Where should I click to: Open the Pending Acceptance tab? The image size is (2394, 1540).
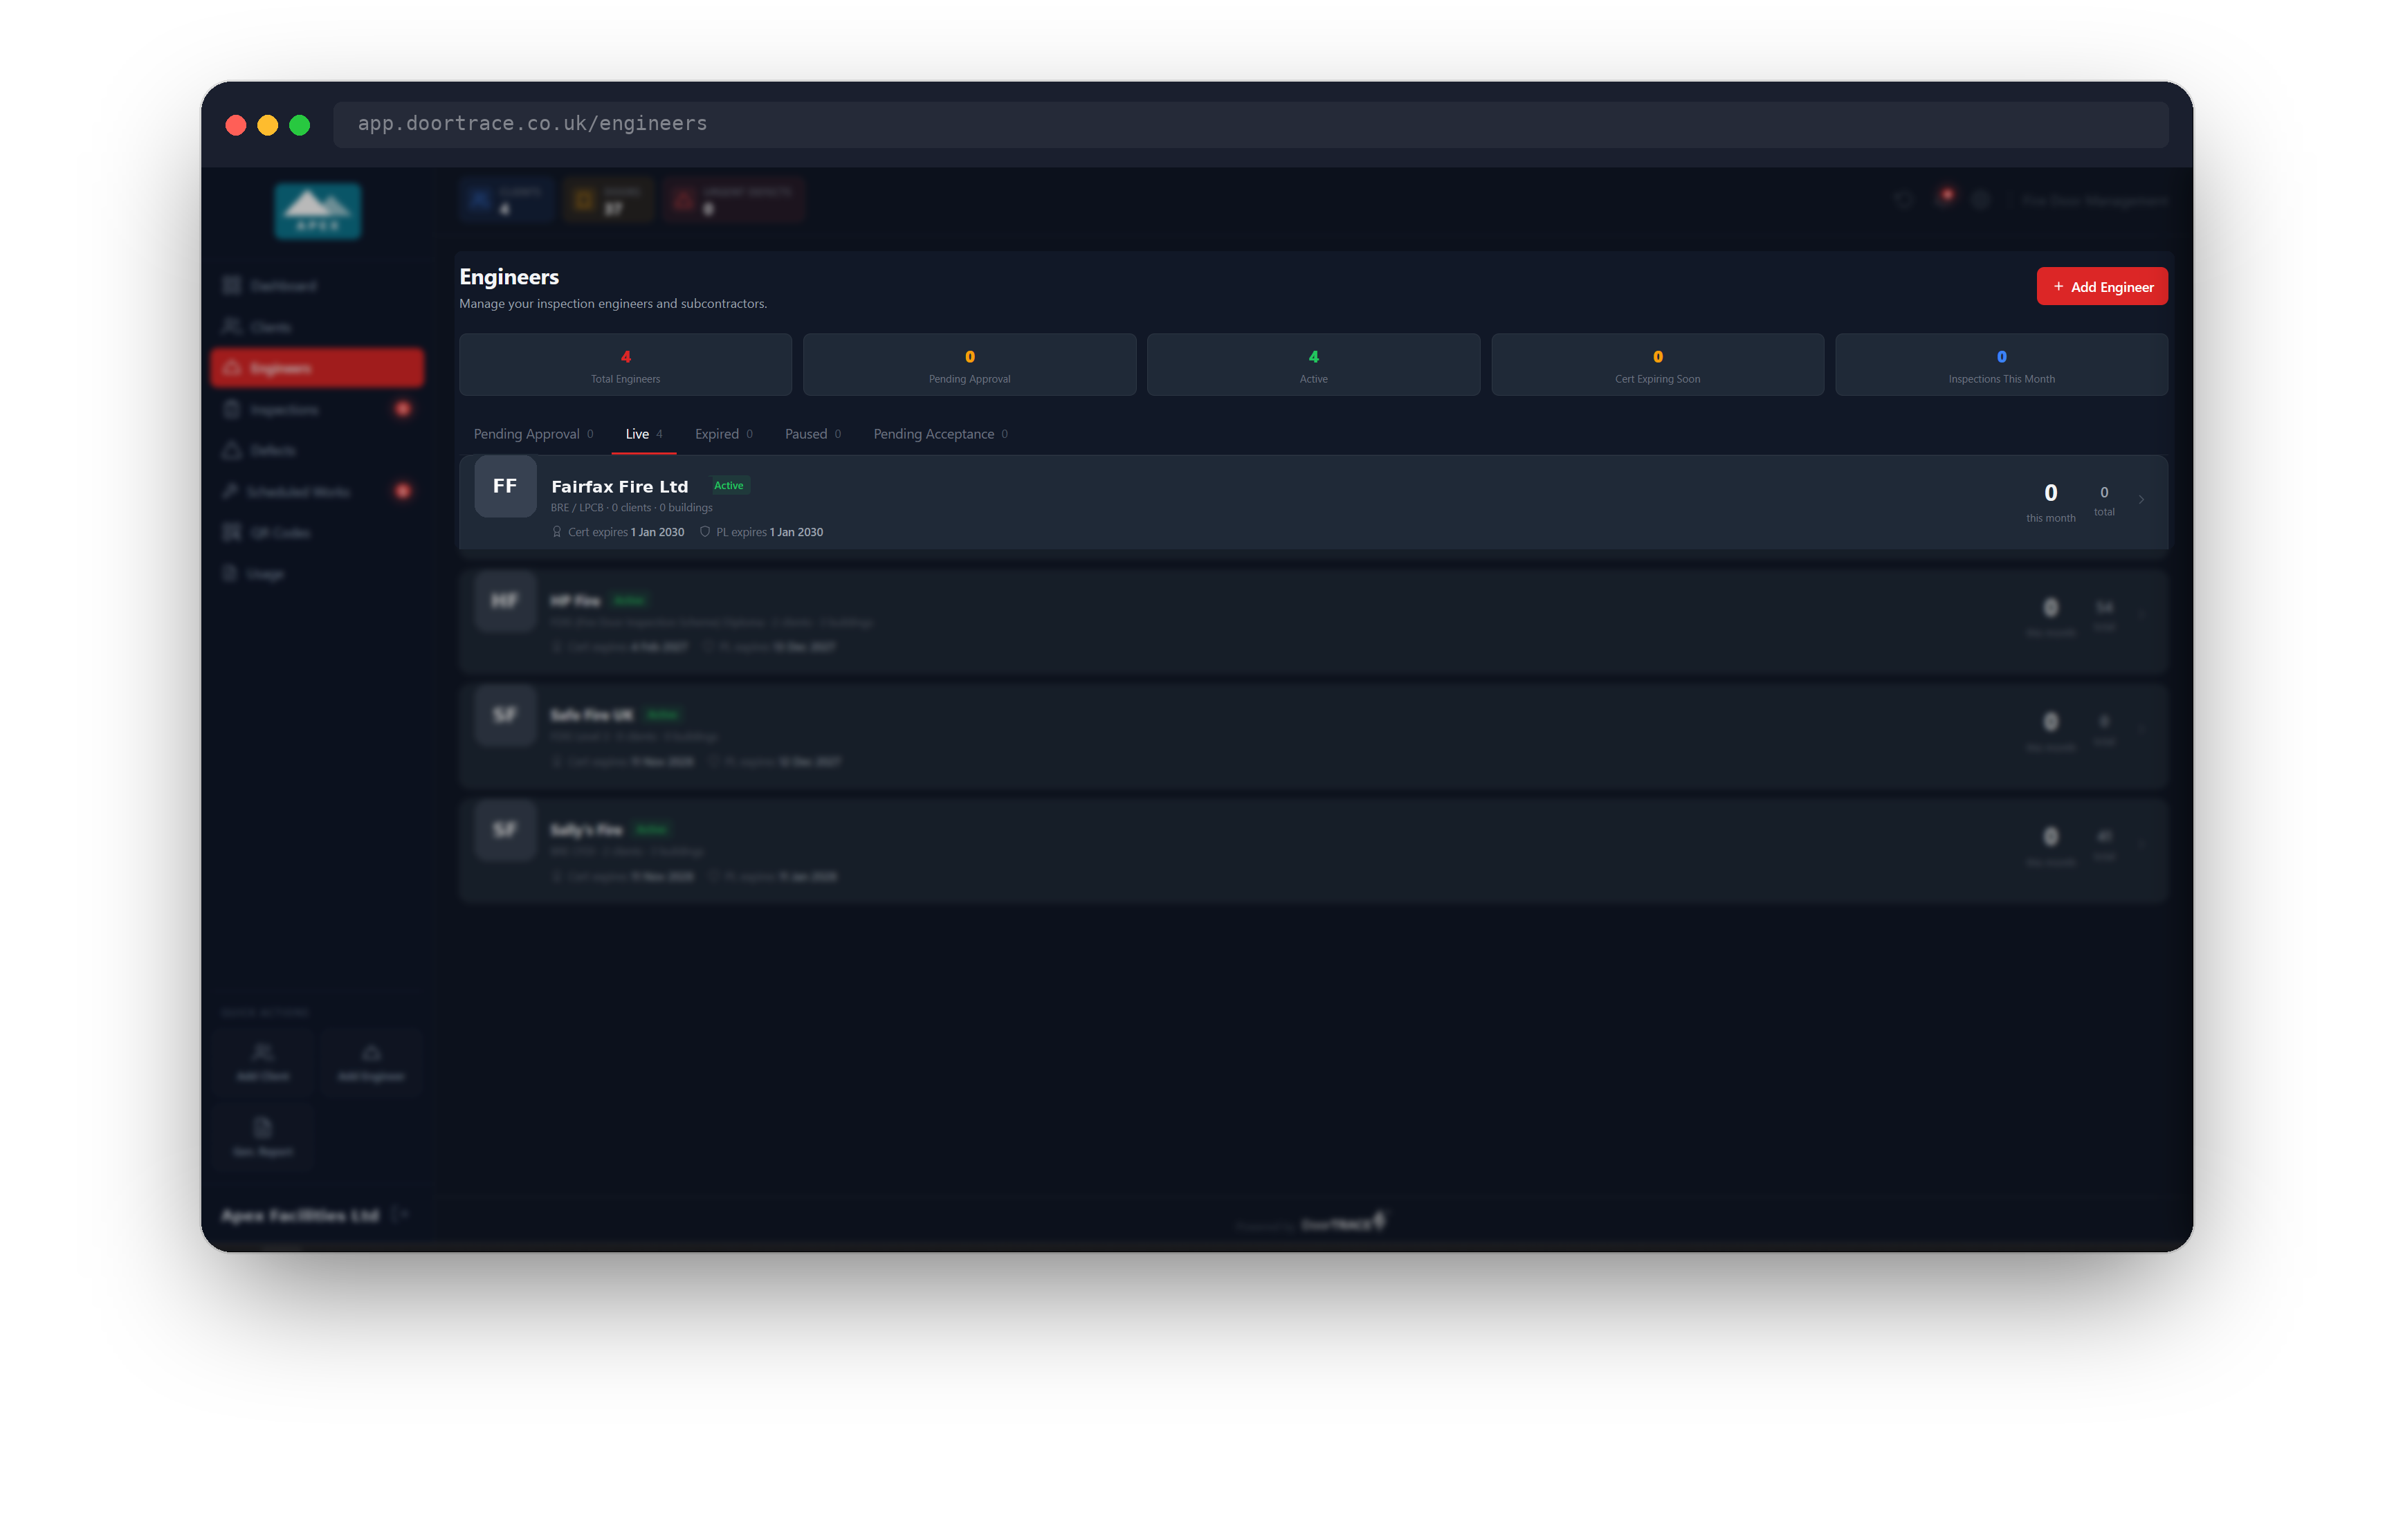pyautogui.click(x=940, y=434)
